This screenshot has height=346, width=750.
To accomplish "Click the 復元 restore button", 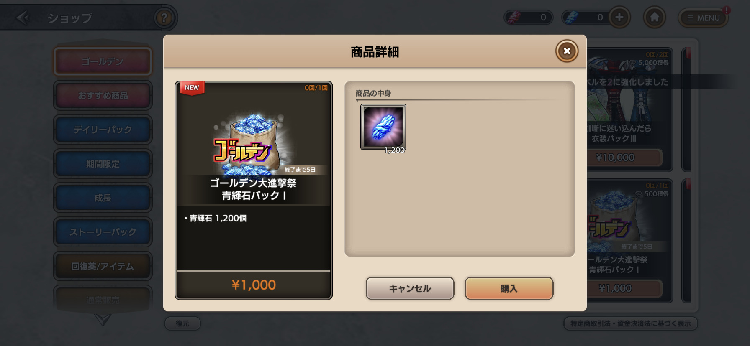I will pos(182,323).
